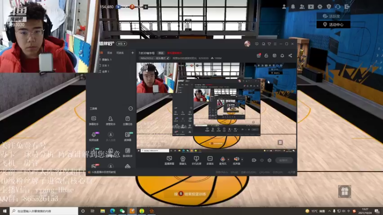Expand the speaker options arrow
This screenshot has height=215, width=383.
point(242,160)
